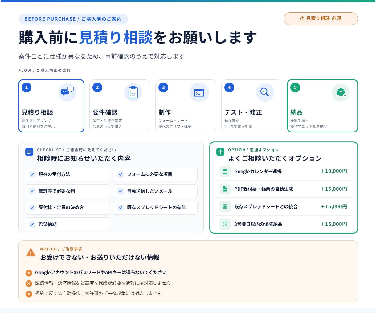The image size is (376, 313).
Task: Click the chat bubbles icon in 見積り相談 card
Action: tap(67, 92)
